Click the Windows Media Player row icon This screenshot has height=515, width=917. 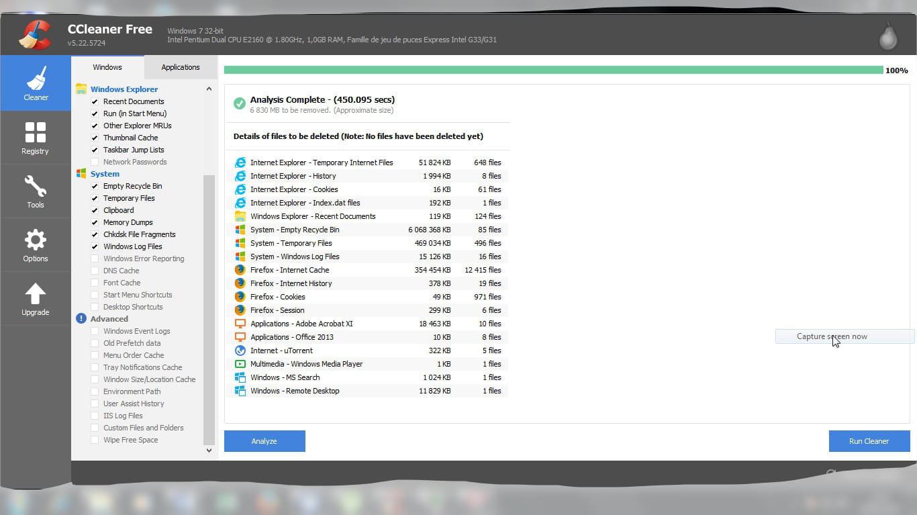(240, 364)
